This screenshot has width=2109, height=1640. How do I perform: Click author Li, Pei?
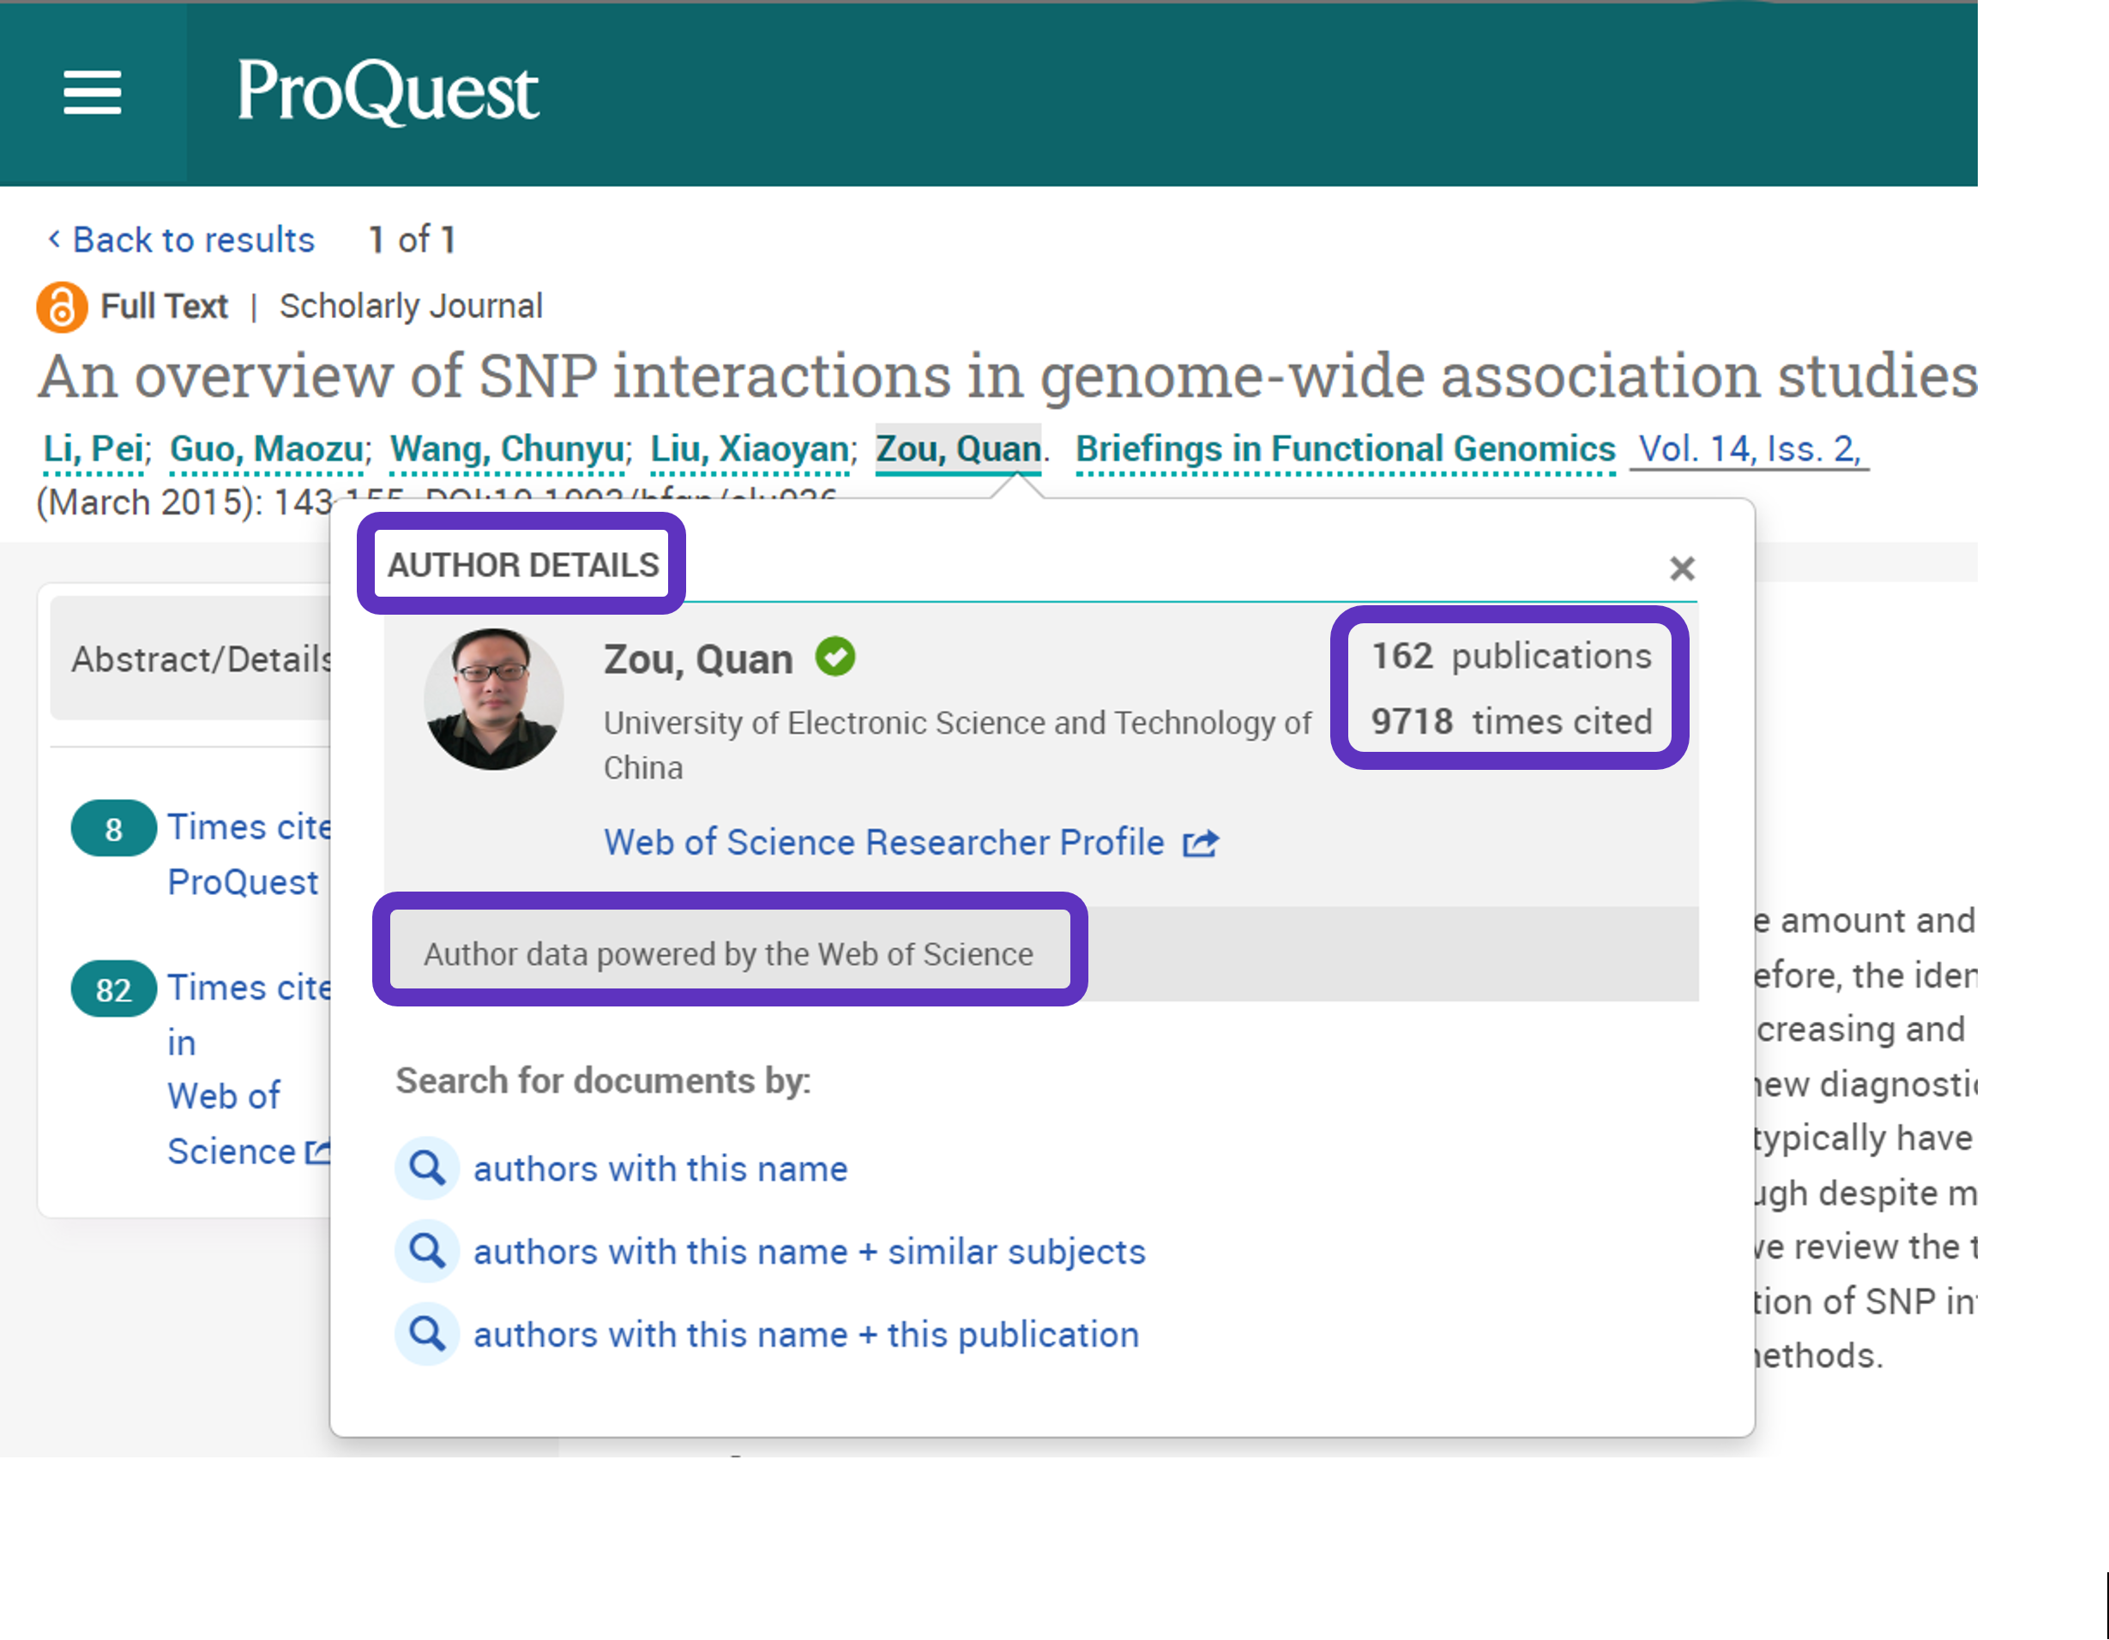[93, 449]
